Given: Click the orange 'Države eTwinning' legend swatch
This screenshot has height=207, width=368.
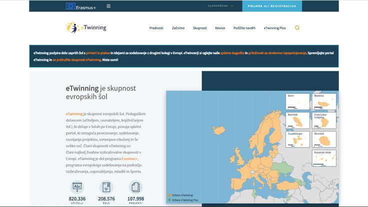Looking at the screenshot, I should pyautogui.click(x=169, y=195).
